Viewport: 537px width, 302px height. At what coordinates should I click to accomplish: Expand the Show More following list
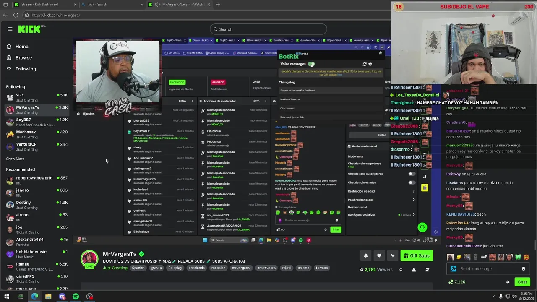[15, 159]
